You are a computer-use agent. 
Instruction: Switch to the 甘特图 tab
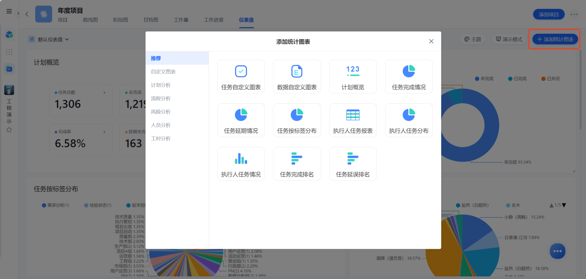pos(151,20)
